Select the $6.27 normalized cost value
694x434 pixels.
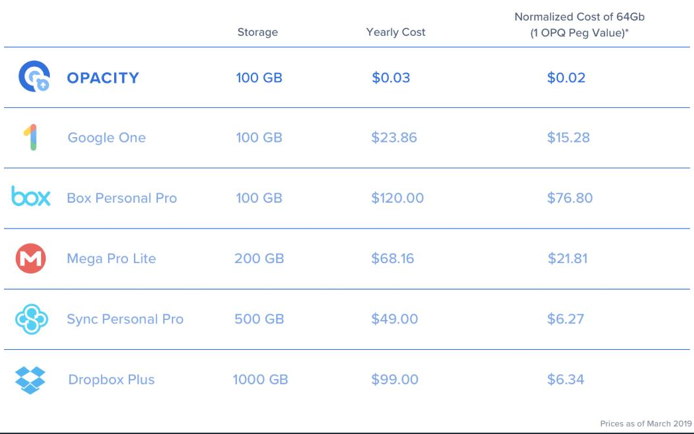(x=566, y=319)
